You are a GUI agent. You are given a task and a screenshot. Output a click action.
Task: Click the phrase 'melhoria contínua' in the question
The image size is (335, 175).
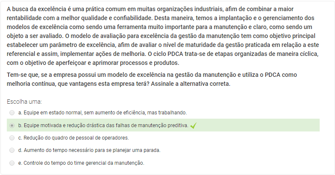pos(31,84)
